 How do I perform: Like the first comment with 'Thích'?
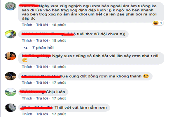[x=27, y=25]
